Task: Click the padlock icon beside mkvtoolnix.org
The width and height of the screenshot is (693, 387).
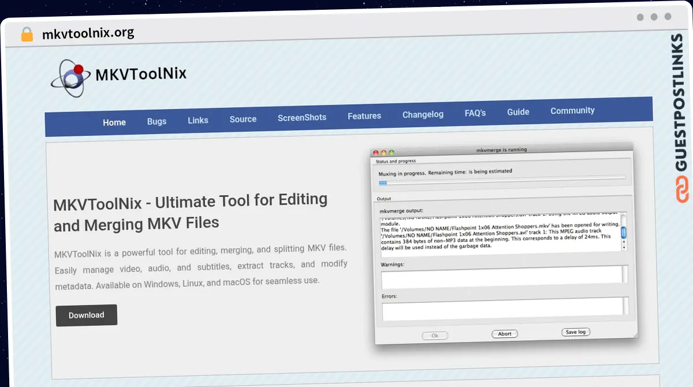Action: click(x=27, y=34)
